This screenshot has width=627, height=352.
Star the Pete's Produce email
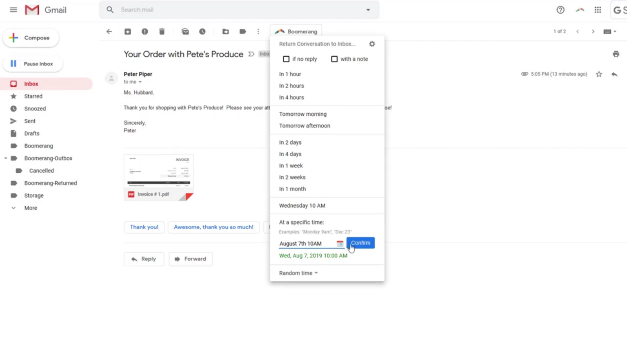tap(598, 74)
